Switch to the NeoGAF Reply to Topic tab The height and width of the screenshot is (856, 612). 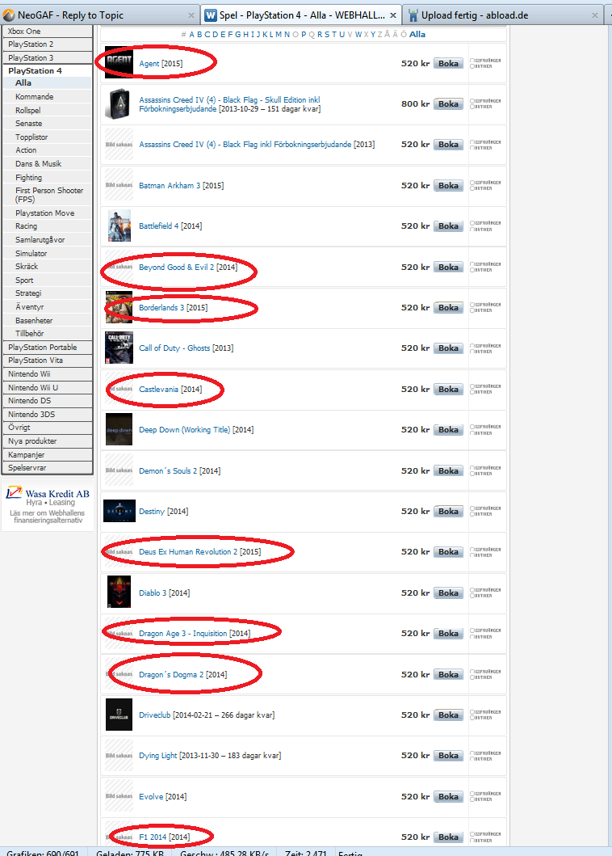tap(99, 15)
